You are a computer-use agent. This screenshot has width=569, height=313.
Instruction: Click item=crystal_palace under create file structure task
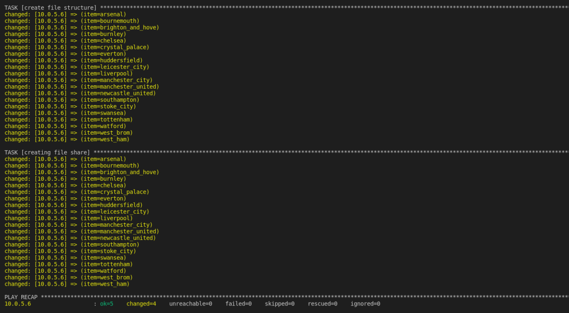115,47
